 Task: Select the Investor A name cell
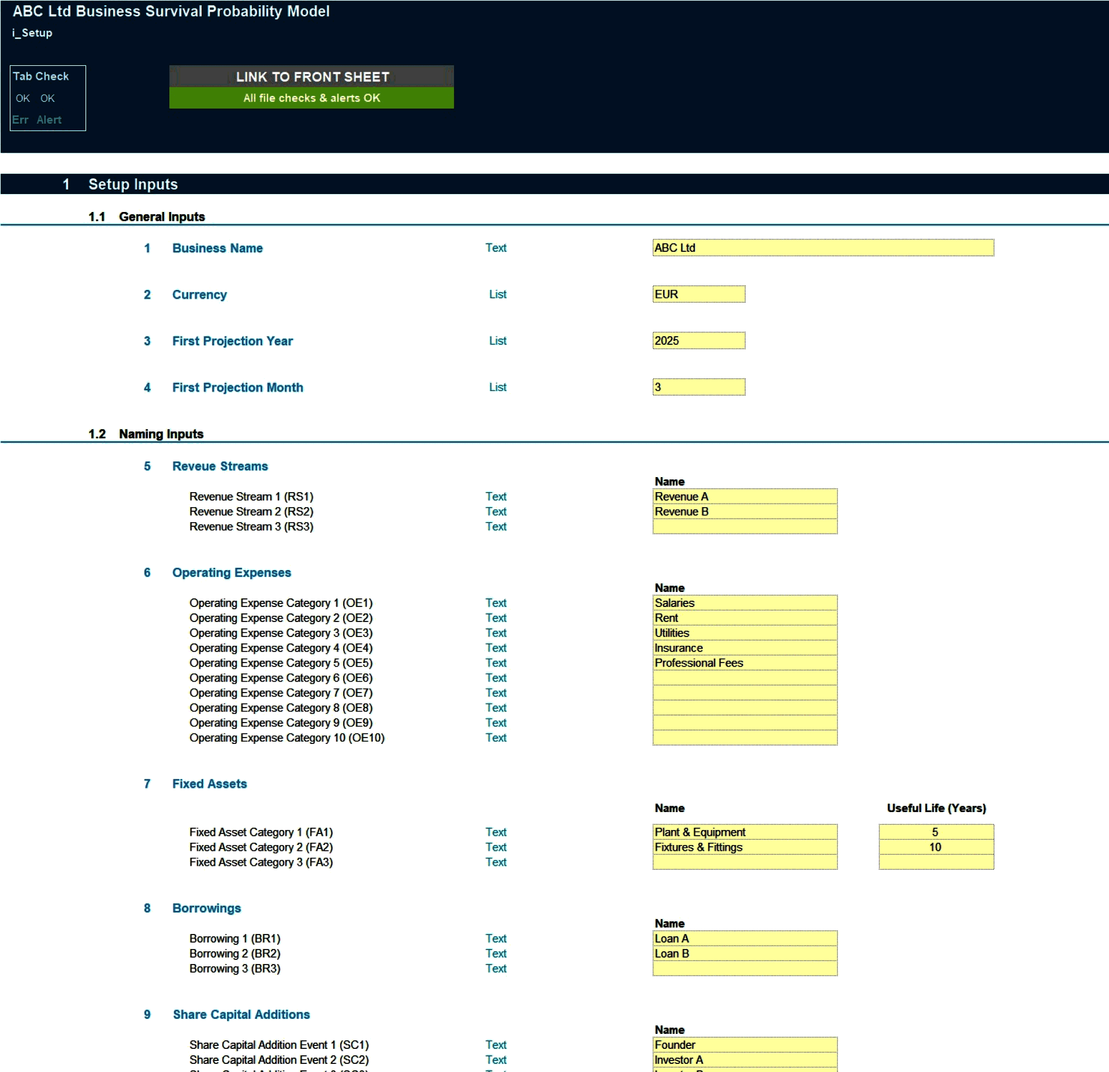coord(745,1059)
